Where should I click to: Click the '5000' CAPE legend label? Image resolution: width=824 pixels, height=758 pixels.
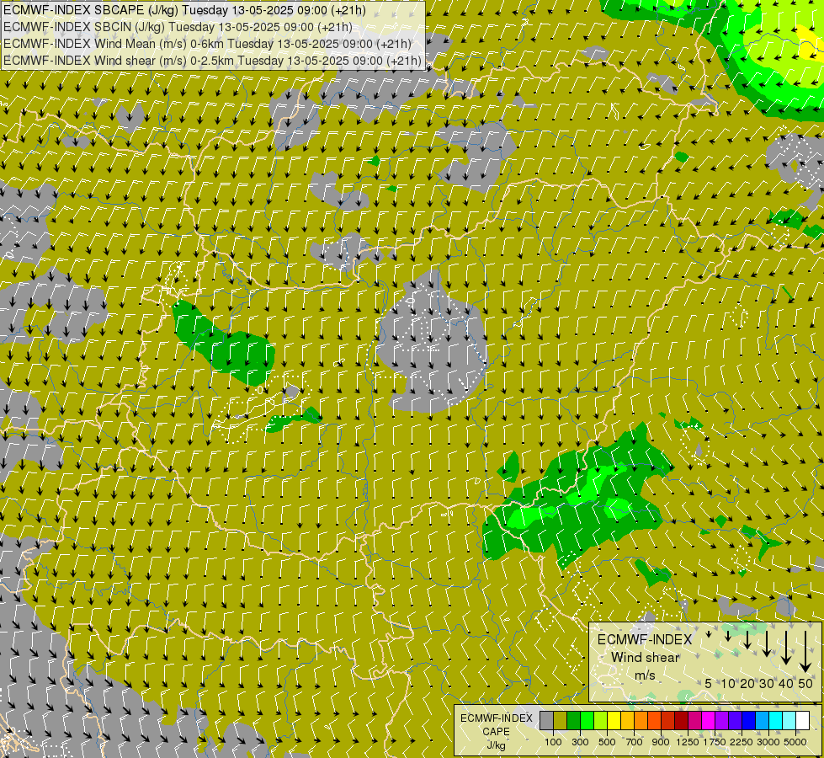[x=795, y=742]
